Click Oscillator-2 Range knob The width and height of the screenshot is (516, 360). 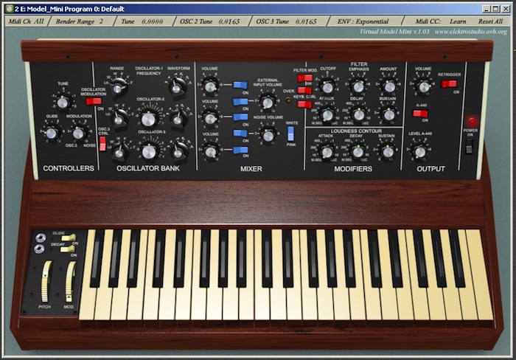point(119,119)
